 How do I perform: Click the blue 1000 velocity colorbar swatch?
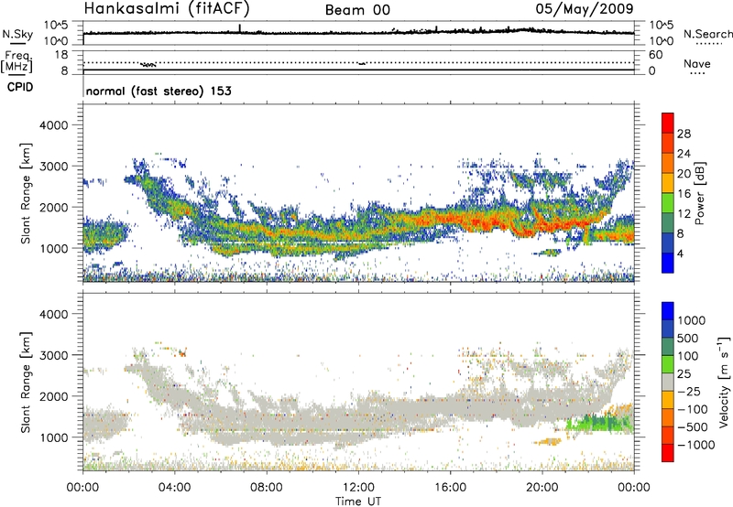[668, 311]
